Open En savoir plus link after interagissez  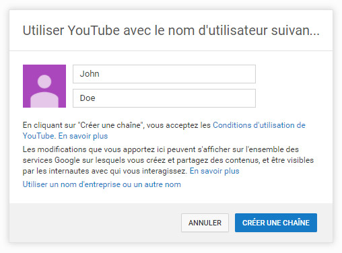point(215,171)
